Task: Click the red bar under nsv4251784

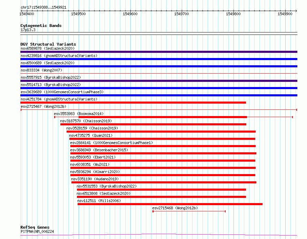Action: (x=133, y=103)
